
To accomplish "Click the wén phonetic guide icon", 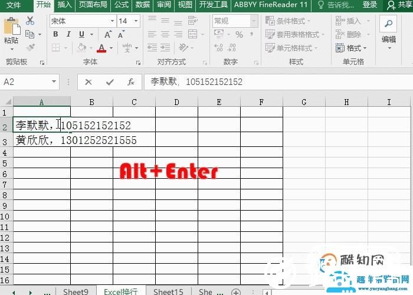I will tap(127, 48).
